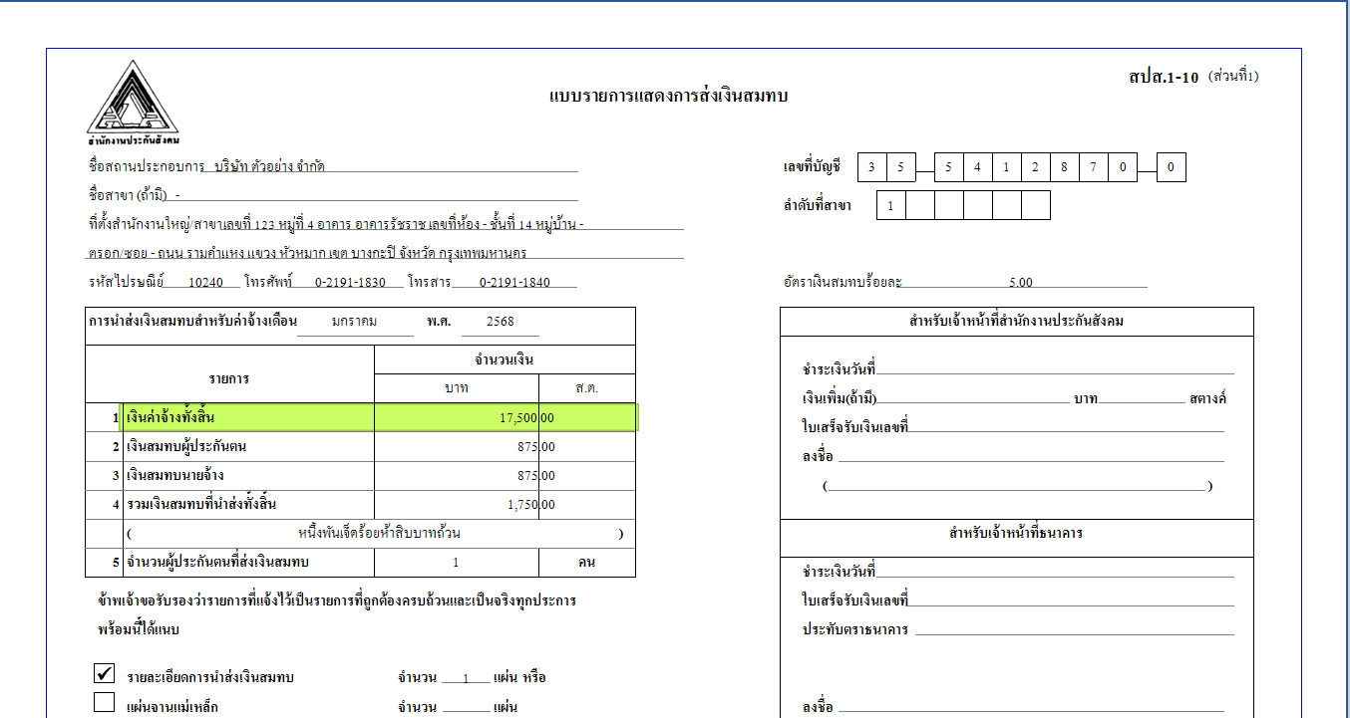Click the amount in words หนึ่งพันเจ็ดร้อยห้าสิบบาทถ้วน
The image size is (1350, 718).
[379, 534]
